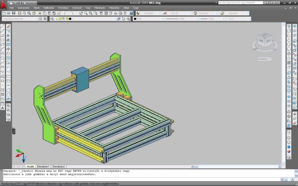The height and width of the screenshot is (186, 298).
Task: Click the search magnifier button in InfoCenter
Action: pos(266,3)
